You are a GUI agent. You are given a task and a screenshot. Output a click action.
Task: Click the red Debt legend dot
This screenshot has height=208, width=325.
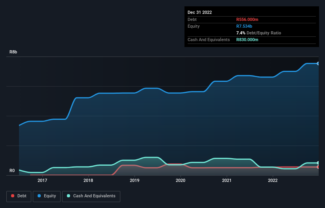13,196
